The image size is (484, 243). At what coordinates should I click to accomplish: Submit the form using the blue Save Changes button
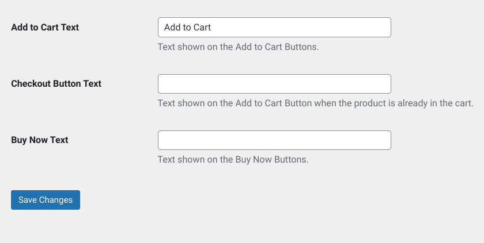(x=46, y=200)
